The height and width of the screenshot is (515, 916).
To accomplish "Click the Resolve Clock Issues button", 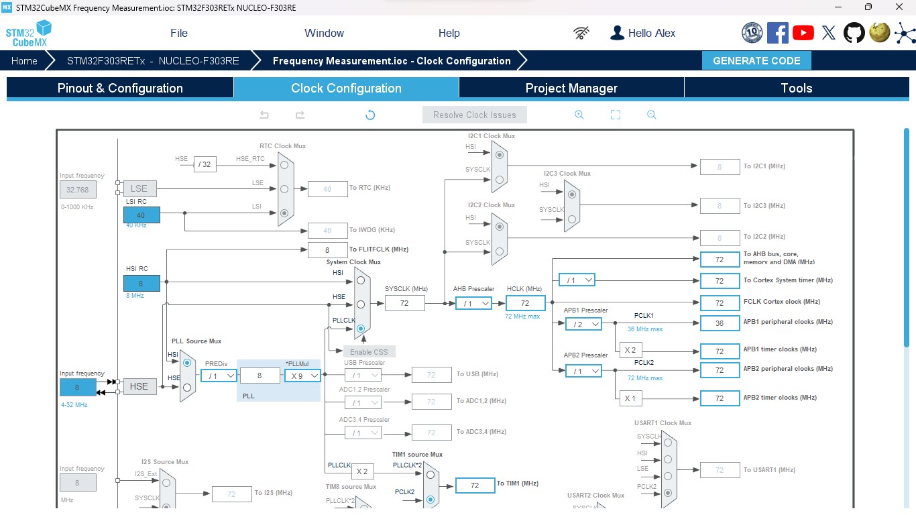I will (475, 115).
